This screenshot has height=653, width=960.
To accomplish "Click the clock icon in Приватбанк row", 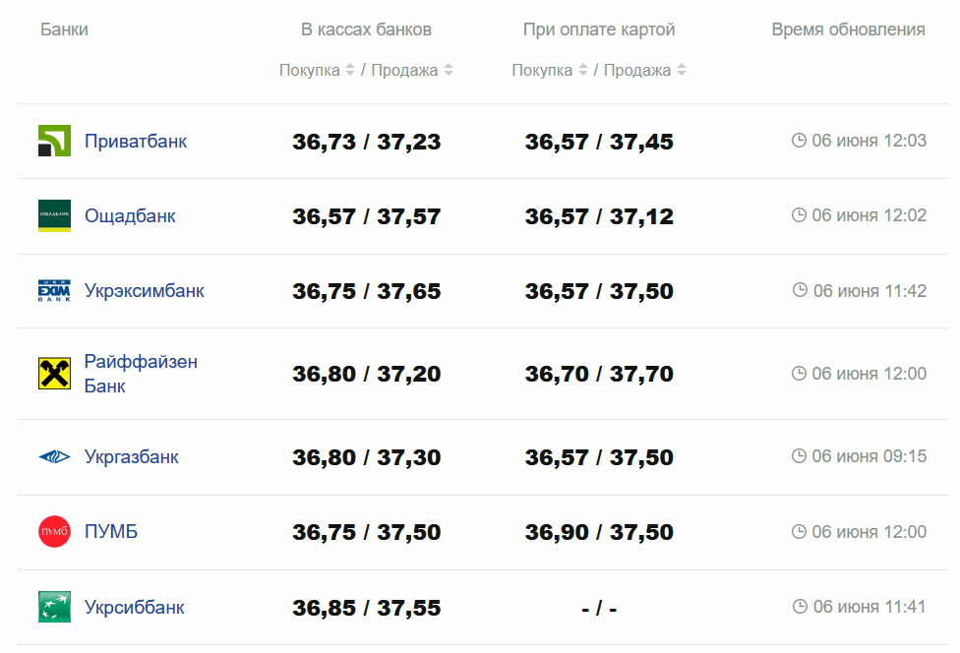I will tap(799, 141).
